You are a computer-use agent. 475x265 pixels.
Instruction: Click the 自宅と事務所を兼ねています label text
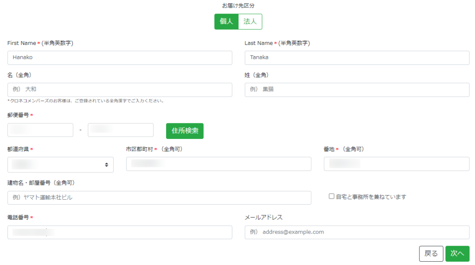click(x=371, y=197)
